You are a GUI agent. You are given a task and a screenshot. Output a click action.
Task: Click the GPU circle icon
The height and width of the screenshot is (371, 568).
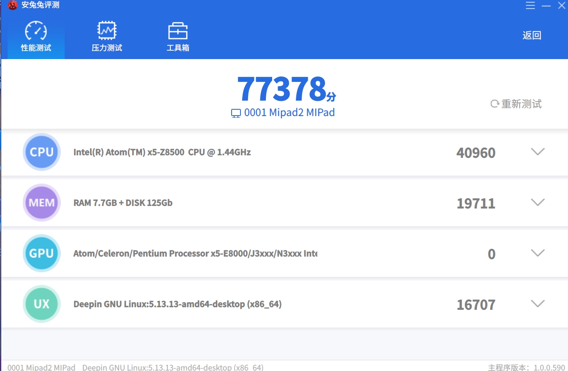click(x=41, y=253)
